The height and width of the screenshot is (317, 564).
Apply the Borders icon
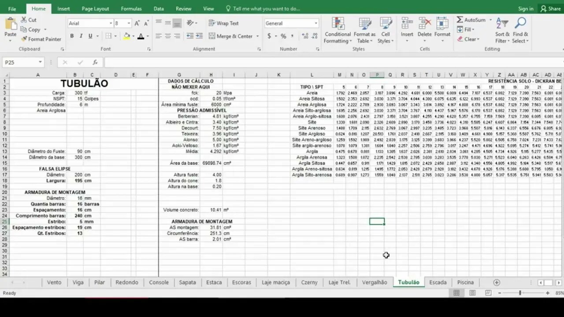[x=108, y=36]
